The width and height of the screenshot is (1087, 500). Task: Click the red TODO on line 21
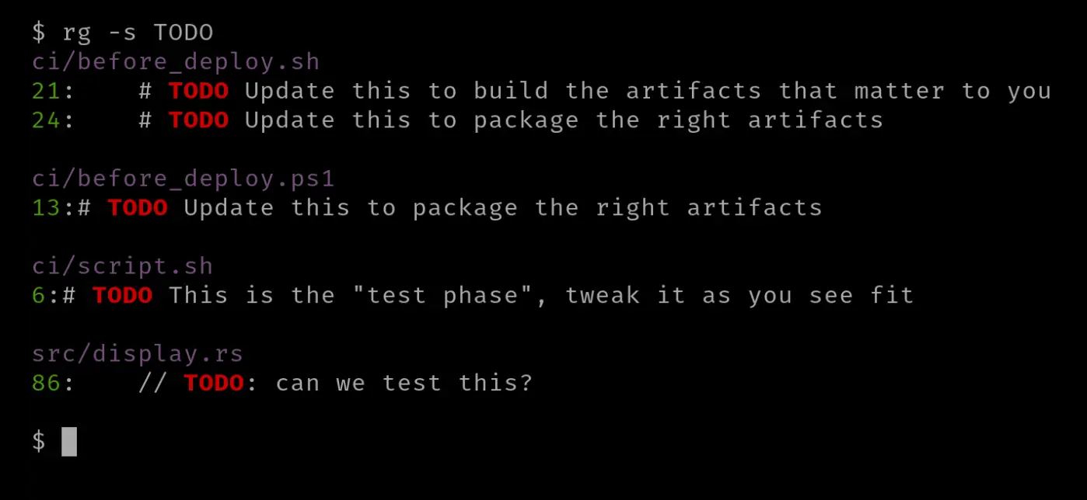click(199, 91)
